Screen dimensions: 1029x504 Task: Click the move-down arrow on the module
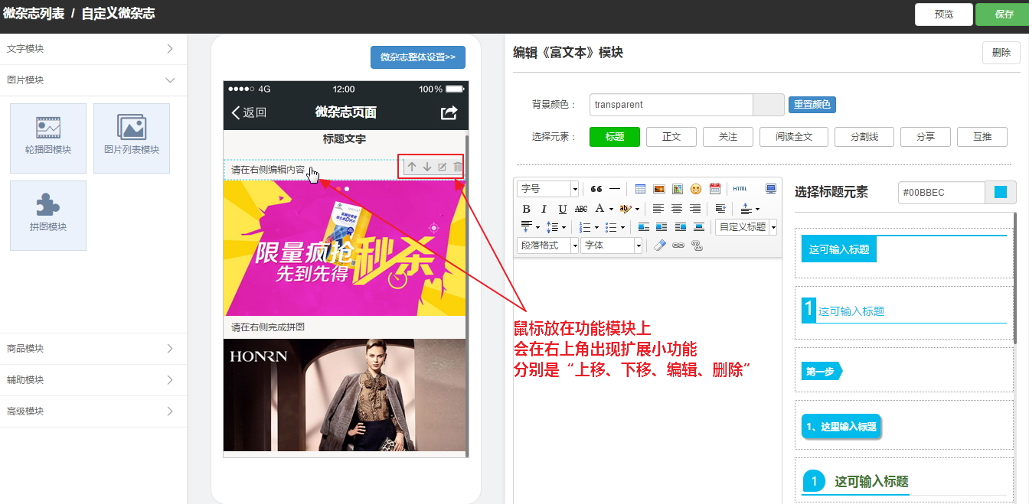pos(427,167)
